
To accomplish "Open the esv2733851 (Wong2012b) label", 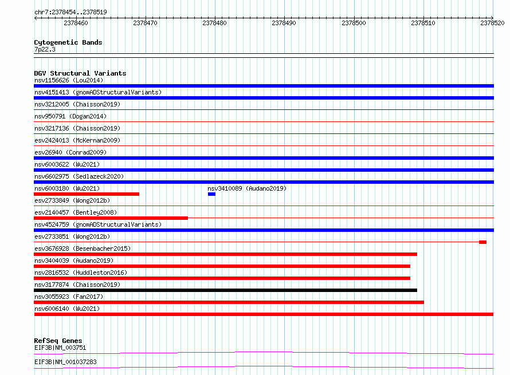I will pos(72,236).
